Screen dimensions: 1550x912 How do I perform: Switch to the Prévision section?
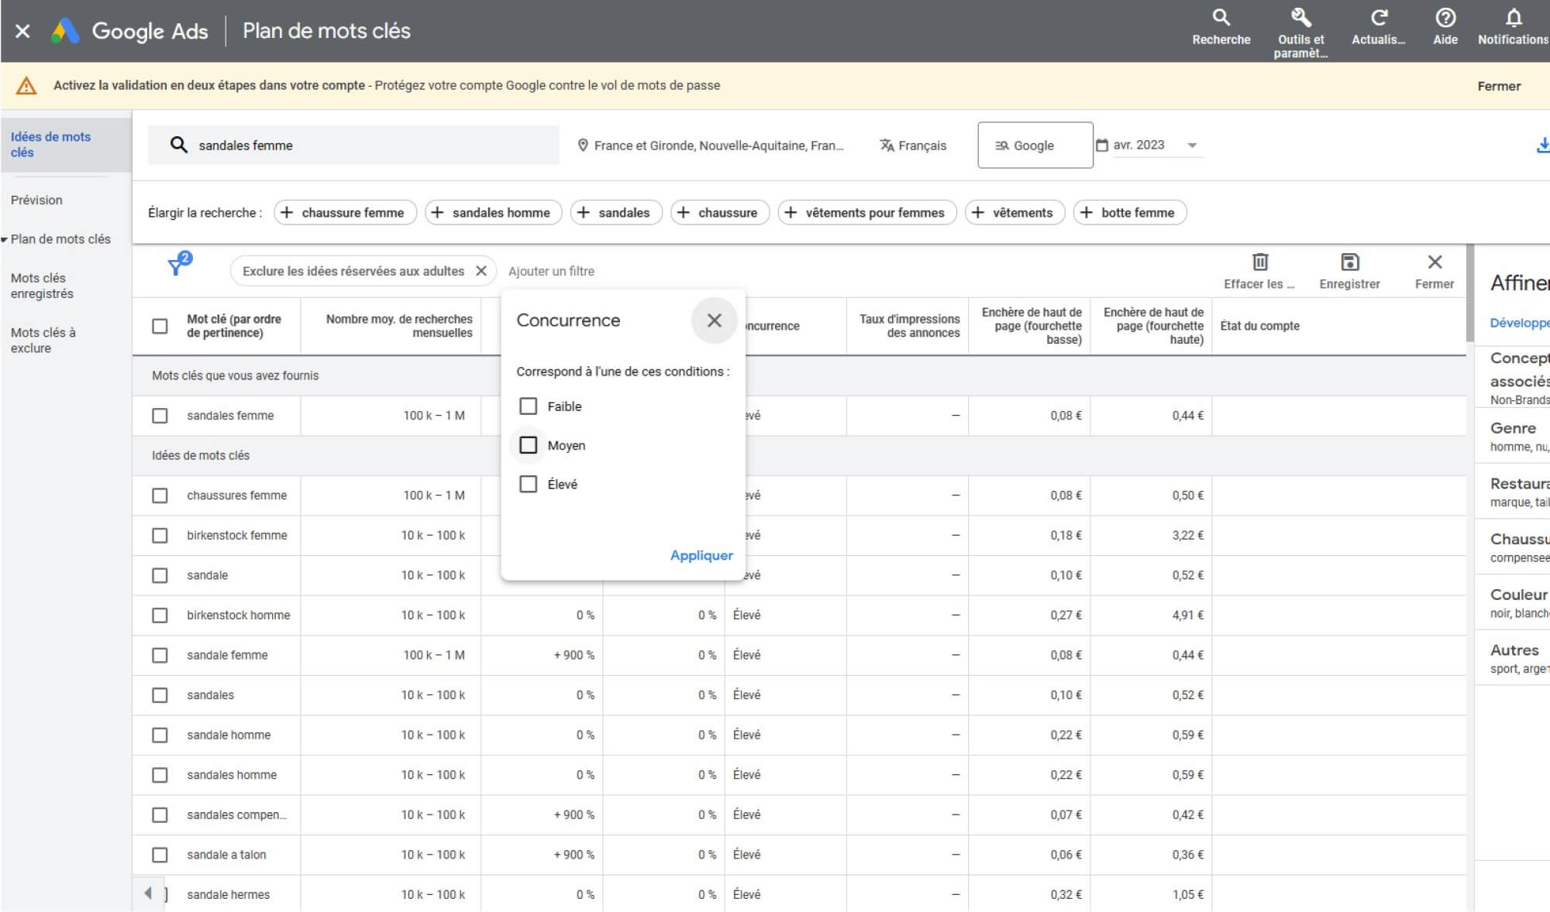pyautogui.click(x=36, y=200)
